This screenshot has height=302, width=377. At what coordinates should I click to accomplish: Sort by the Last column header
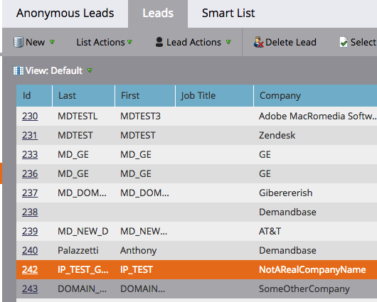(83, 96)
